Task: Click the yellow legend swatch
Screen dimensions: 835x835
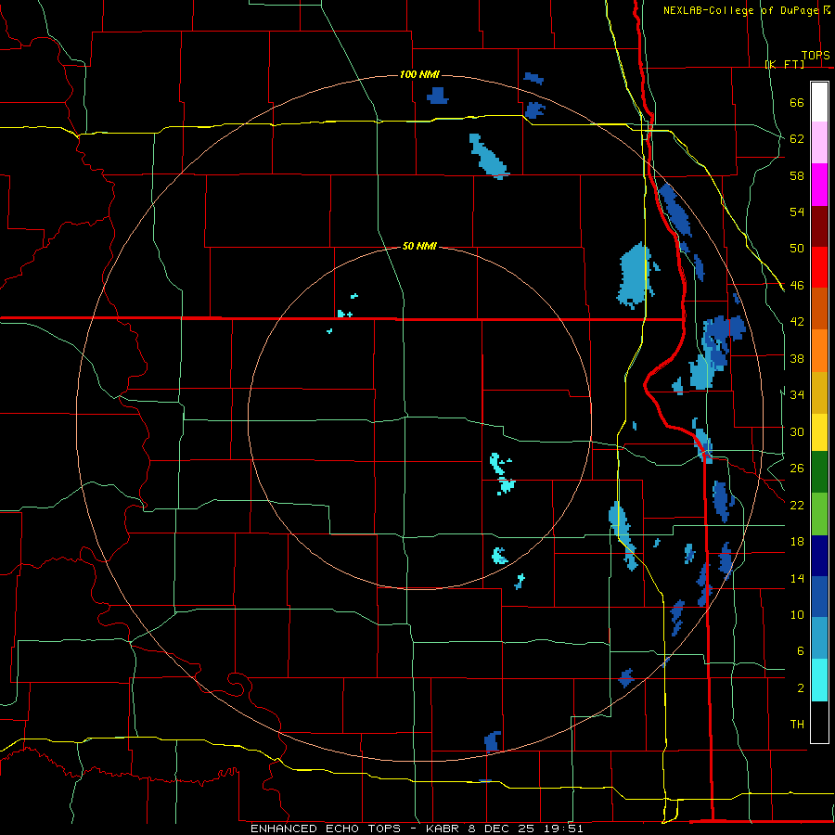Action: 819,432
